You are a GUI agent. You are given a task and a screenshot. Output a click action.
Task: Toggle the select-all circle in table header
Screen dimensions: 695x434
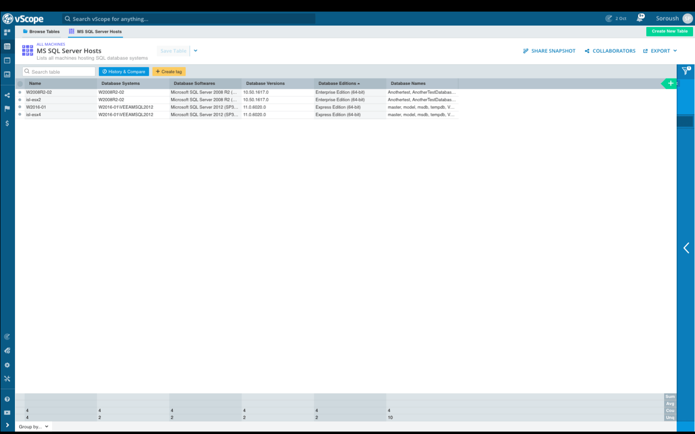click(20, 84)
